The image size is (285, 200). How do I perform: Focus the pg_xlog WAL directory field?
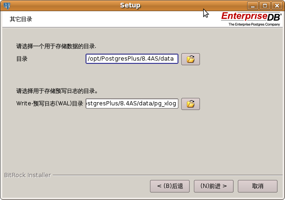pyautogui.click(x=132, y=103)
